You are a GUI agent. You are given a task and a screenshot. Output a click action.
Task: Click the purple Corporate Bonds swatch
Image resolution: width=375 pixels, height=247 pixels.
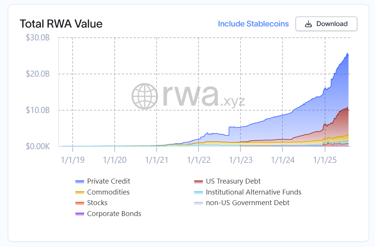79,214
